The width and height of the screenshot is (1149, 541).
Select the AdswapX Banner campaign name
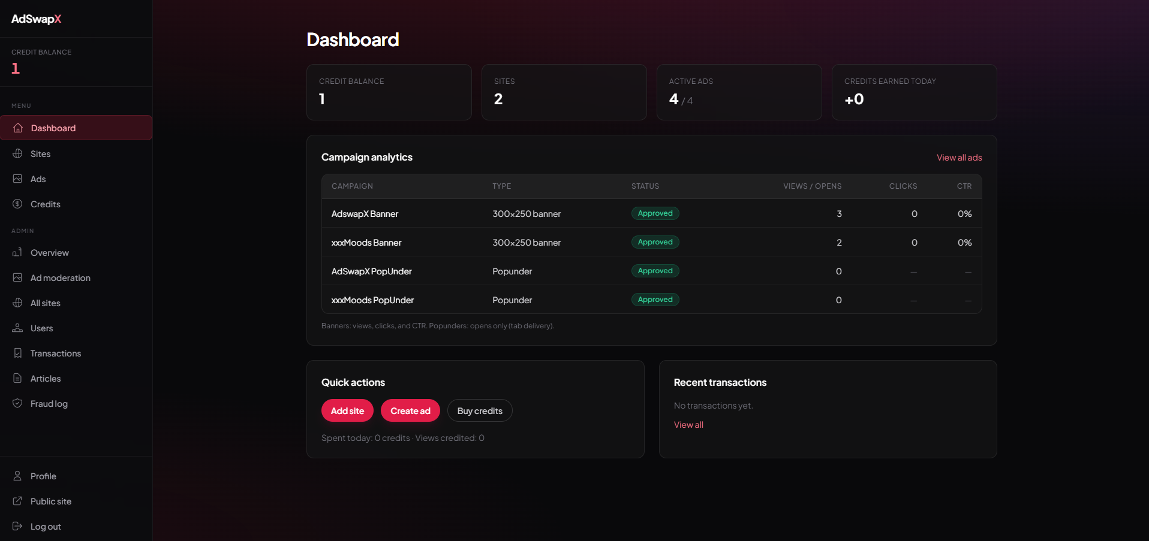365,214
